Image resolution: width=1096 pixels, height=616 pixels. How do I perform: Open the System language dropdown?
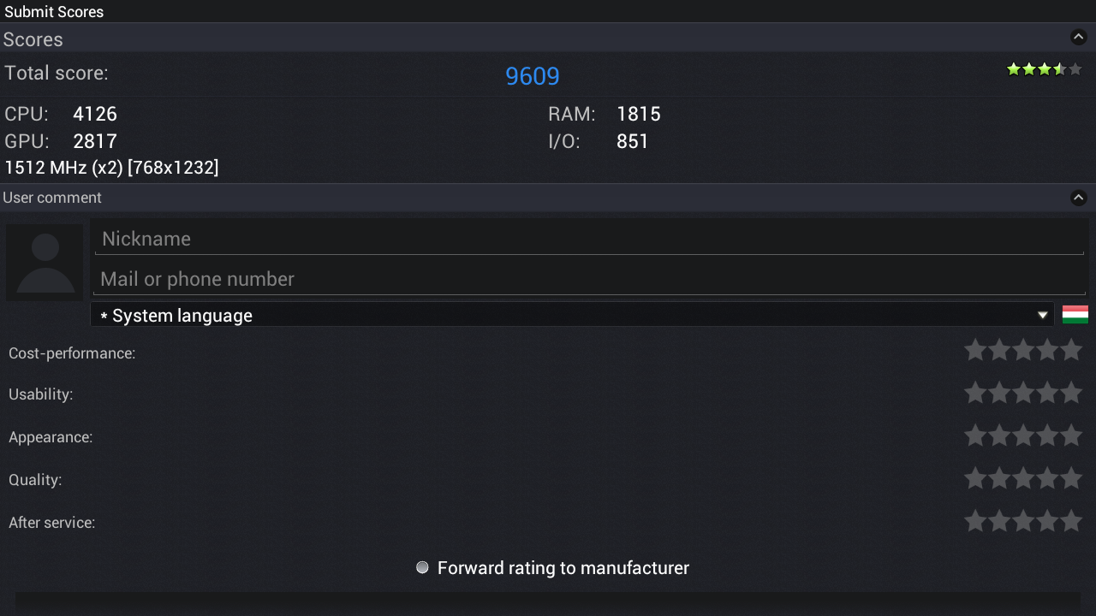pos(572,315)
